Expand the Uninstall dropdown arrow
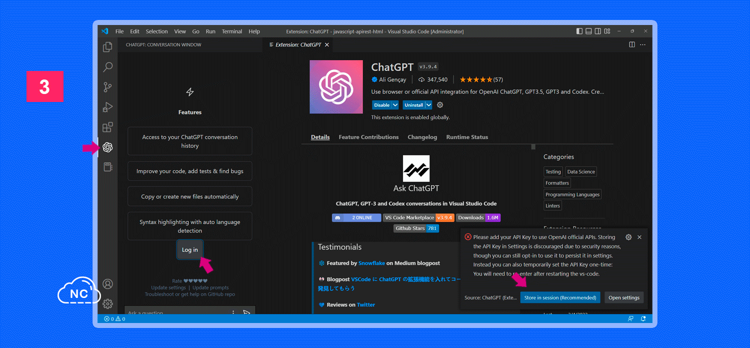 click(428, 105)
